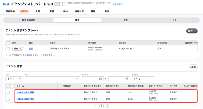Open the 更新 tab
The image size is (203, 109).
[x=52, y=12]
